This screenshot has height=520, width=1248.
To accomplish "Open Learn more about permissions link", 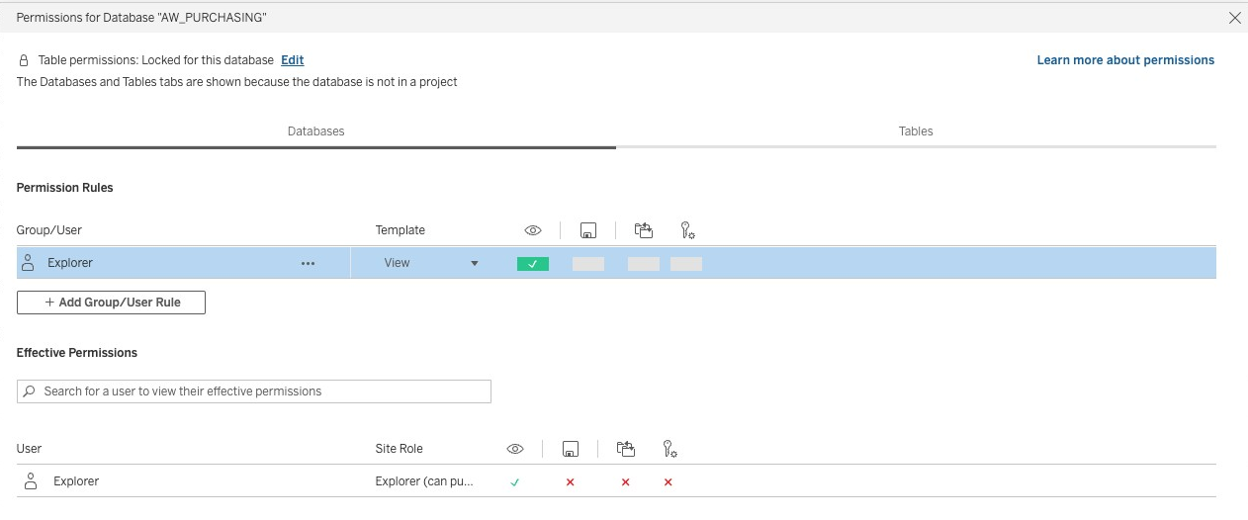I will (1125, 60).
